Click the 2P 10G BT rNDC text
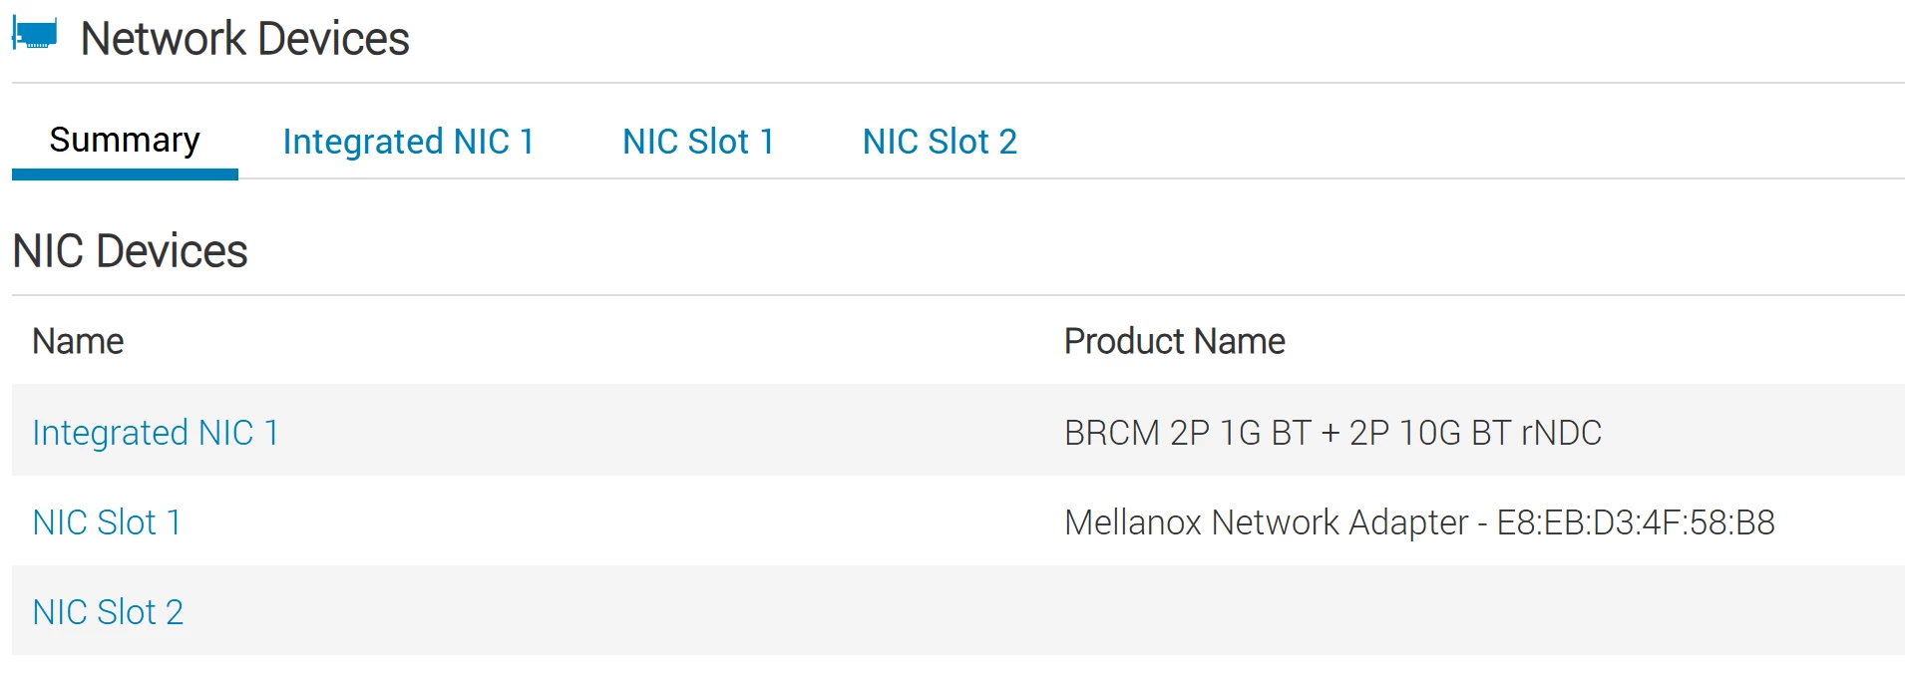1905x687 pixels. point(1475,433)
